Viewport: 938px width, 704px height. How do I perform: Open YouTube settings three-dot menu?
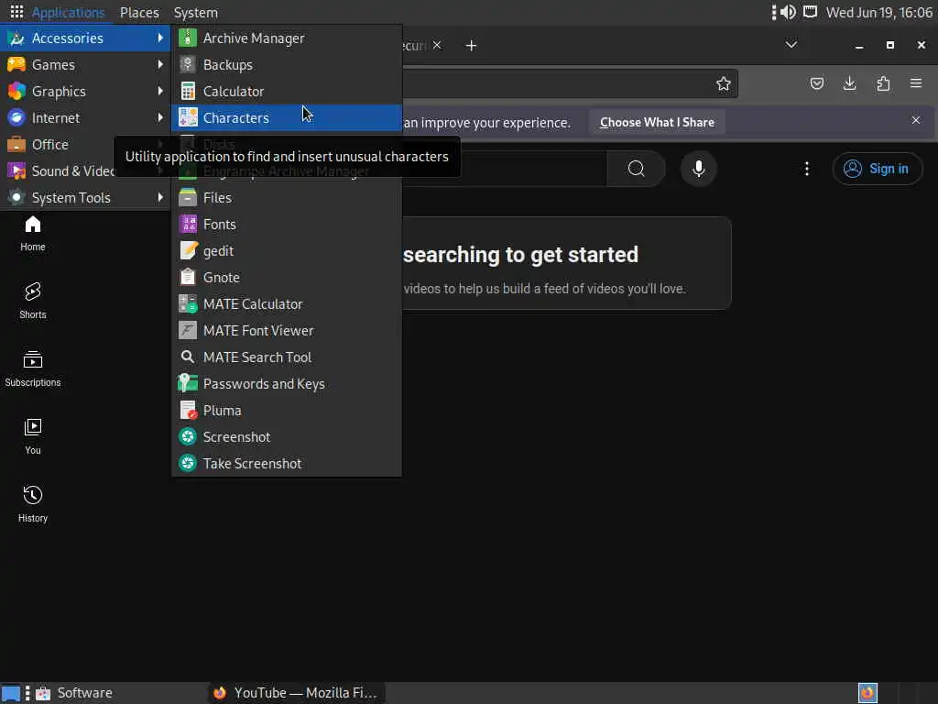point(807,169)
